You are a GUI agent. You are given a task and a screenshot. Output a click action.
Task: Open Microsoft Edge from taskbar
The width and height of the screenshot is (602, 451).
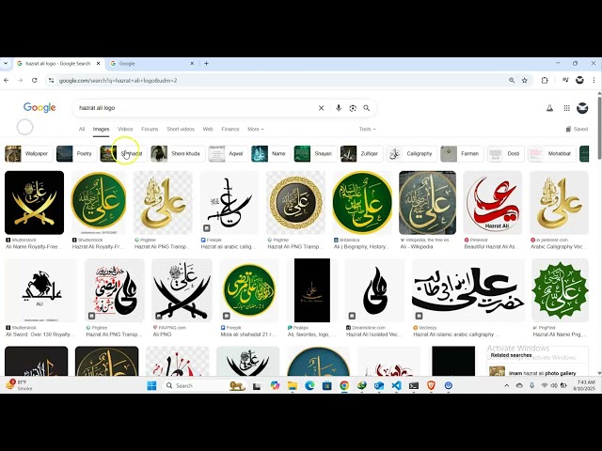[x=309, y=385]
